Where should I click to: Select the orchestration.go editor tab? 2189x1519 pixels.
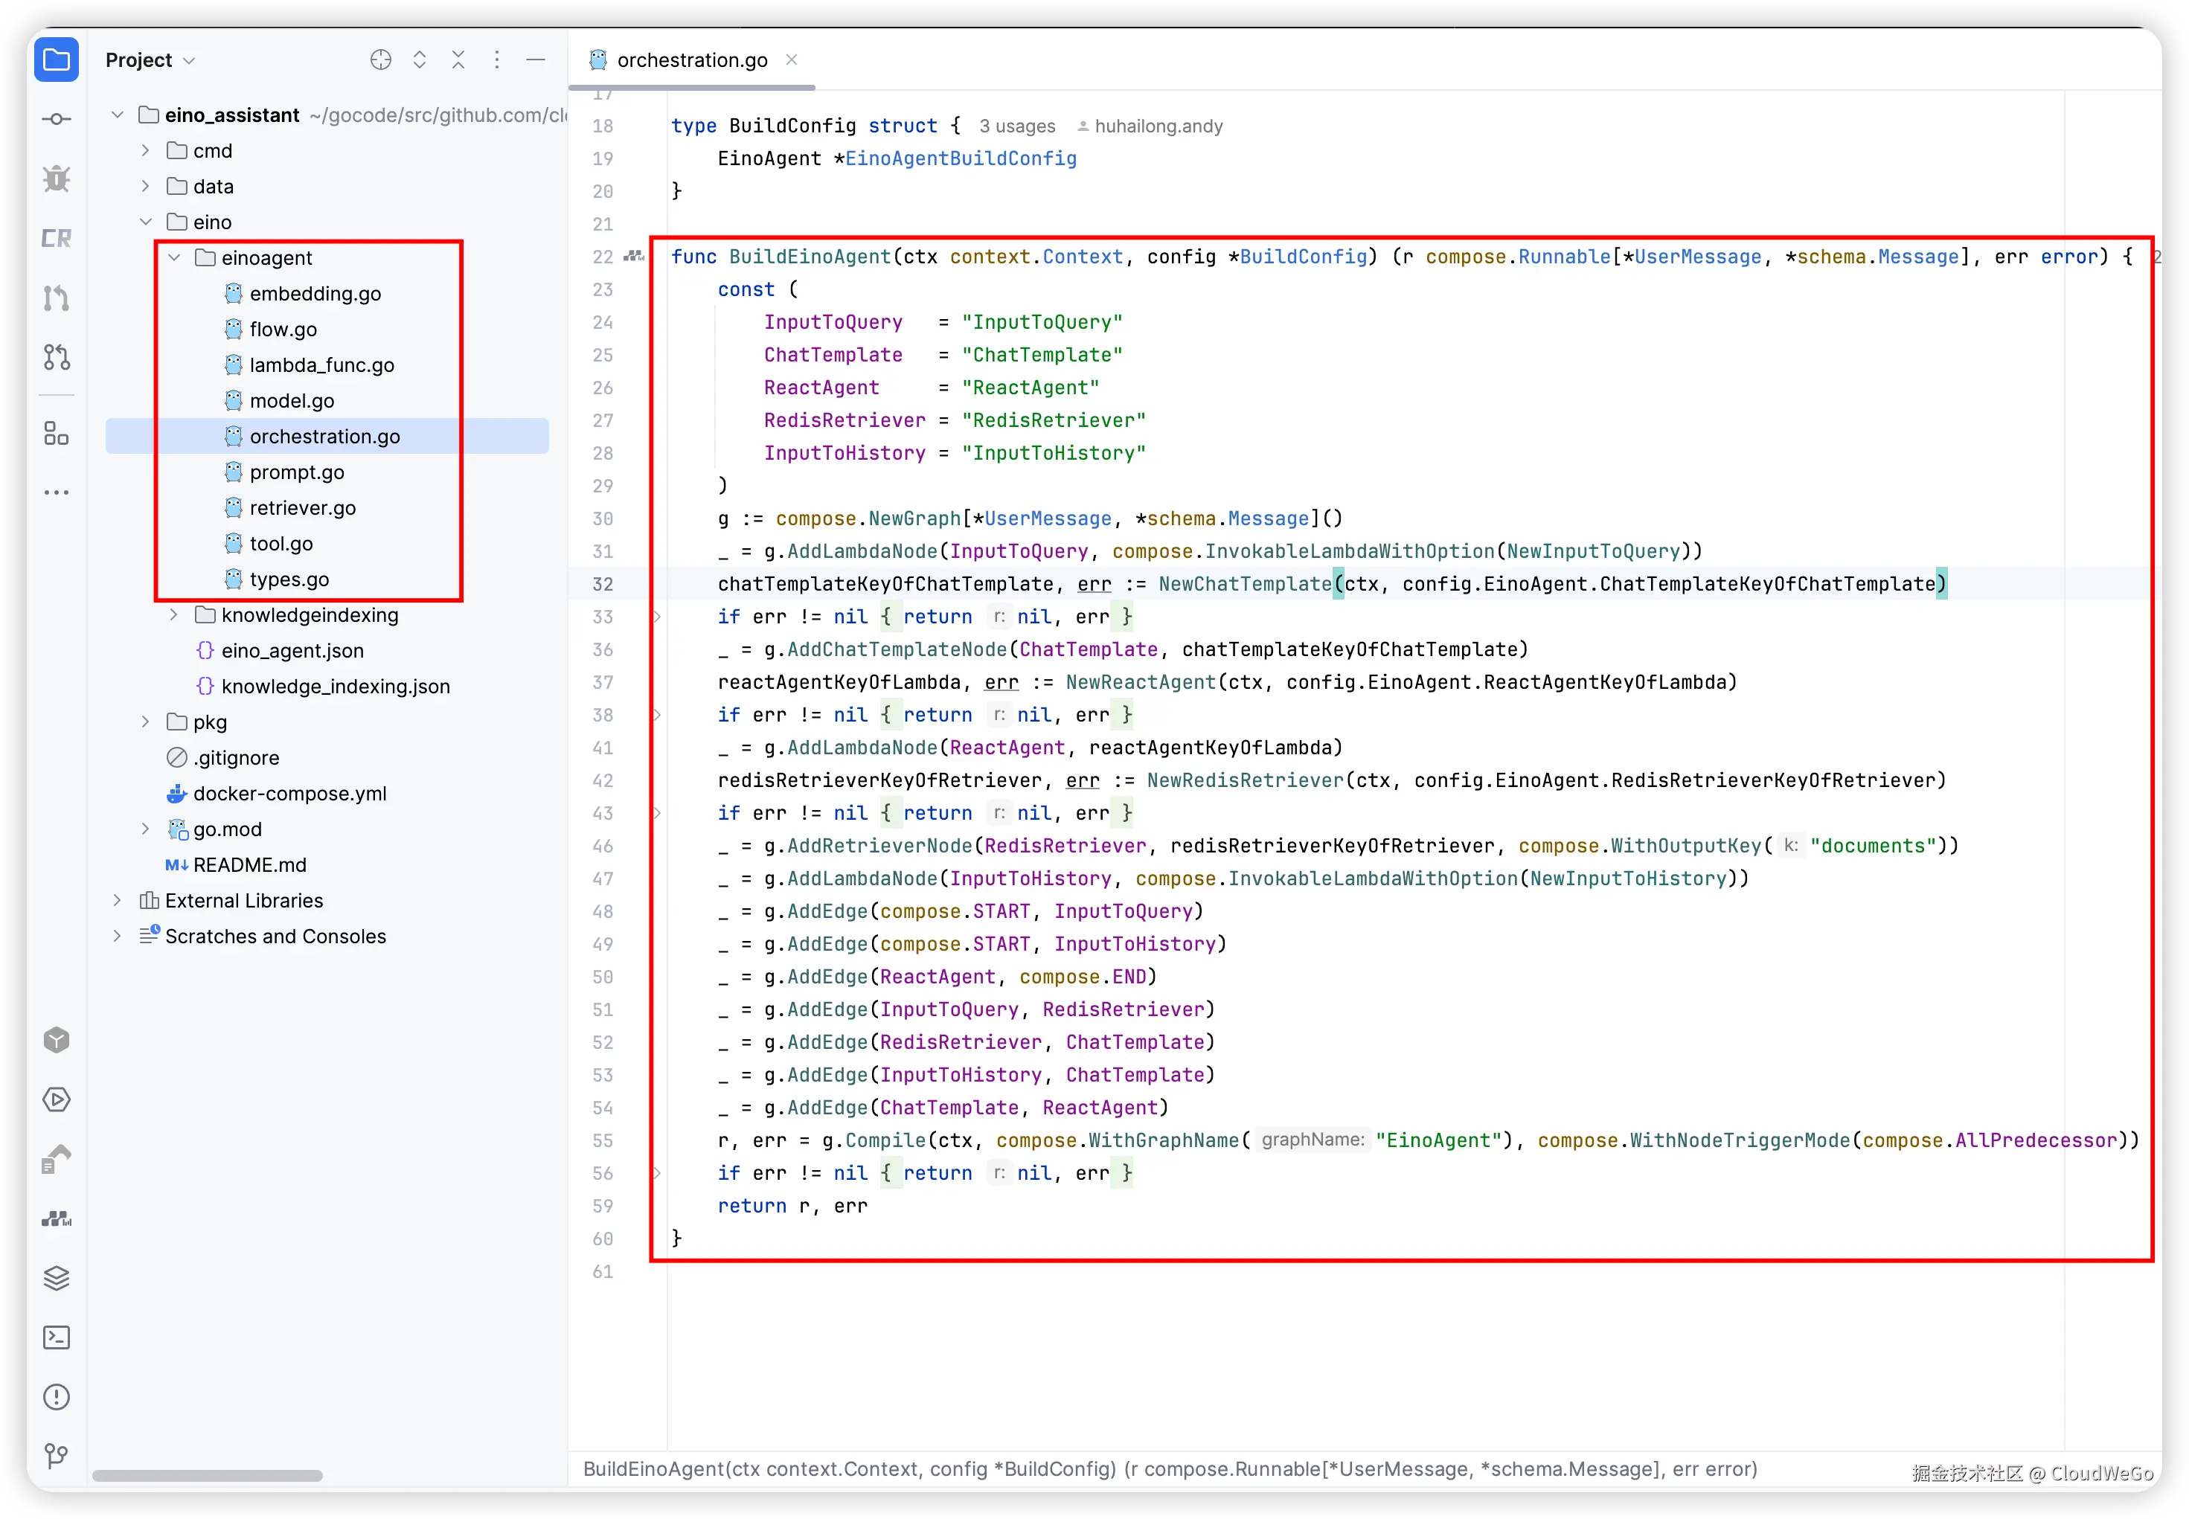(691, 60)
